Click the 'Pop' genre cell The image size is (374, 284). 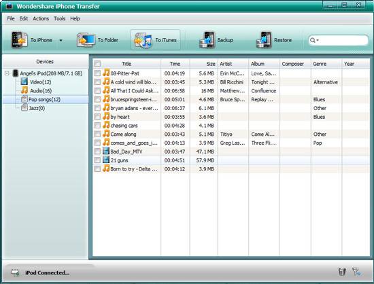318,143
